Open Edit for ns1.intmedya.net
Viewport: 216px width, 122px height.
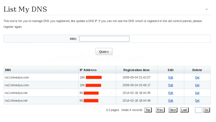[x=171, y=93]
